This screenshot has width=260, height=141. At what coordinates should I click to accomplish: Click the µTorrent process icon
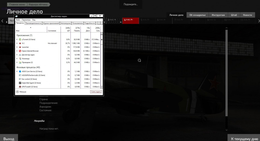click(x=20, y=40)
